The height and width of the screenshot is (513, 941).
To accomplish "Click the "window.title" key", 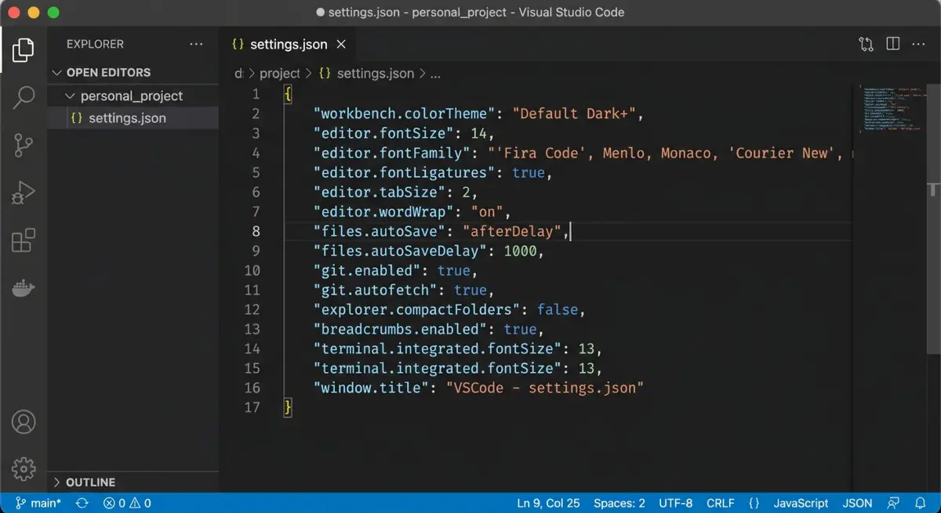I will (x=373, y=388).
